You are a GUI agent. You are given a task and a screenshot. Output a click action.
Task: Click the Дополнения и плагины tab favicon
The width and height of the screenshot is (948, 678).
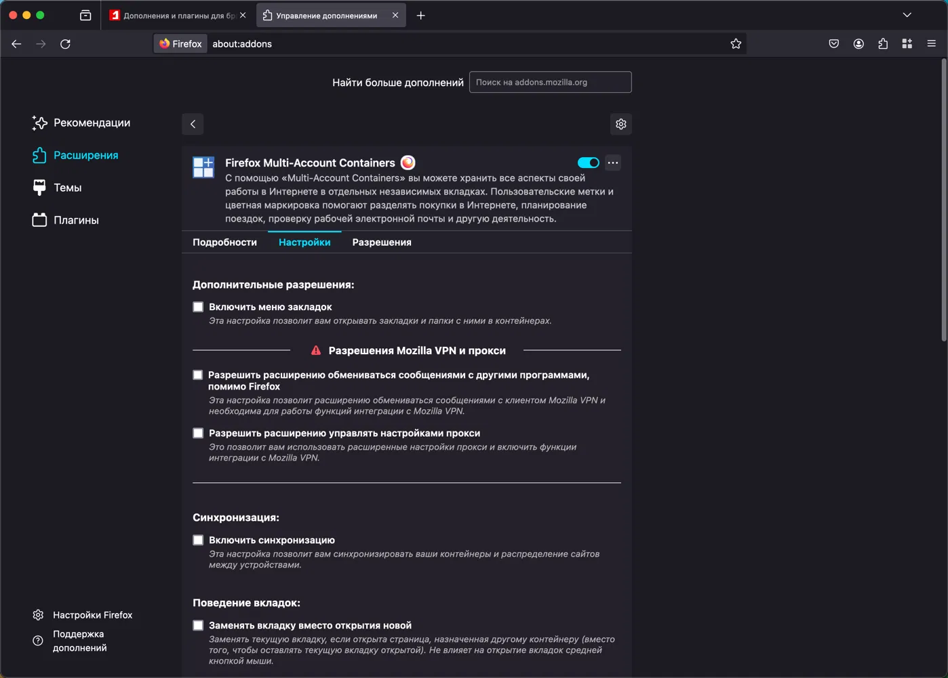point(115,15)
